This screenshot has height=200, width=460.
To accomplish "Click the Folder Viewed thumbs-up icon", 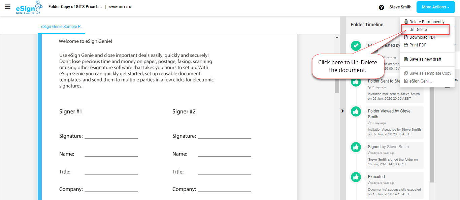I will 356,111.
